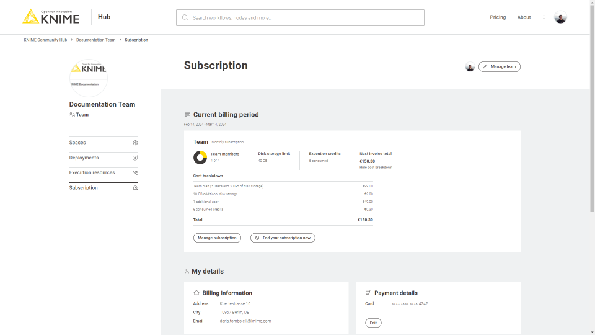
Task: Click End your subscription now
Action: pos(283,238)
